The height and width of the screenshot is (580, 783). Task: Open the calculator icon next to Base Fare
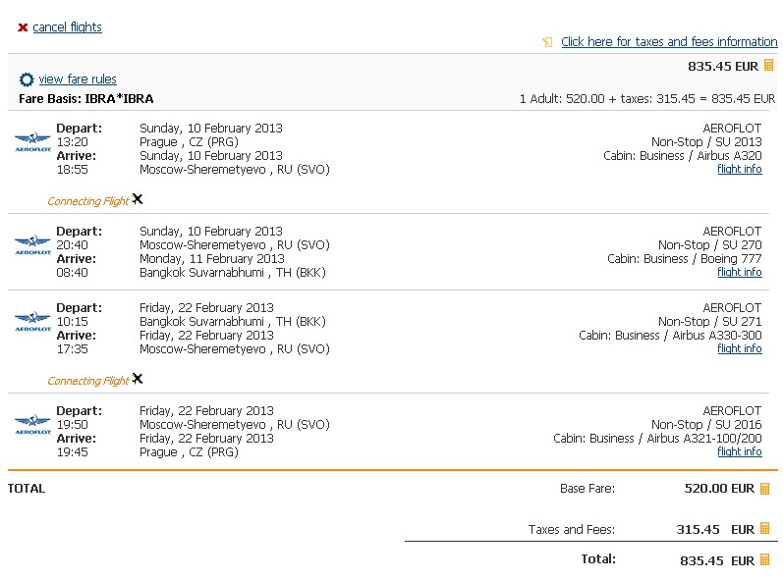765,489
